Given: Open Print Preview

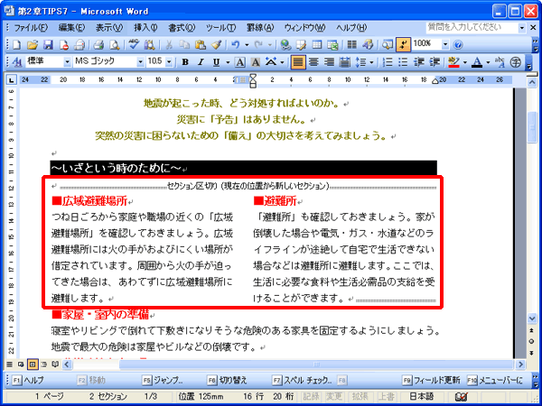Looking at the screenshot, I should tap(114, 44).
